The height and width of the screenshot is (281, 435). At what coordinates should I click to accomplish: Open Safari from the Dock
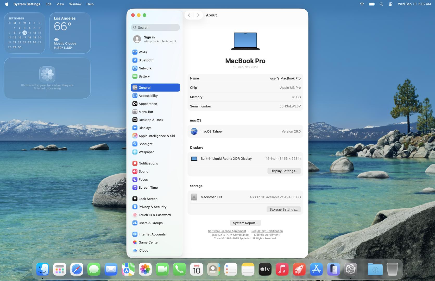tap(77, 269)
